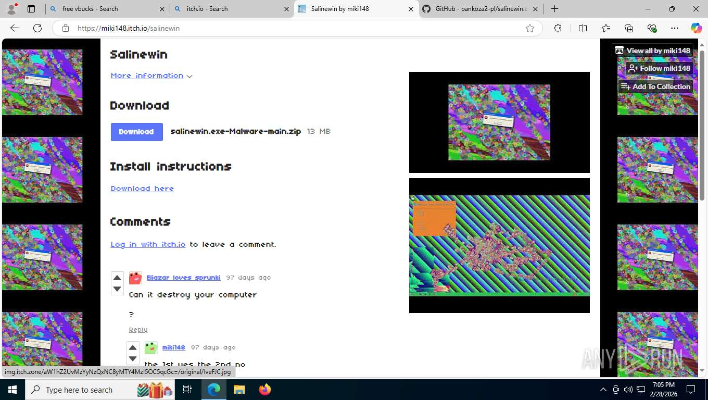Open the Download here link

pyautogui.click(x=142, y=189)
